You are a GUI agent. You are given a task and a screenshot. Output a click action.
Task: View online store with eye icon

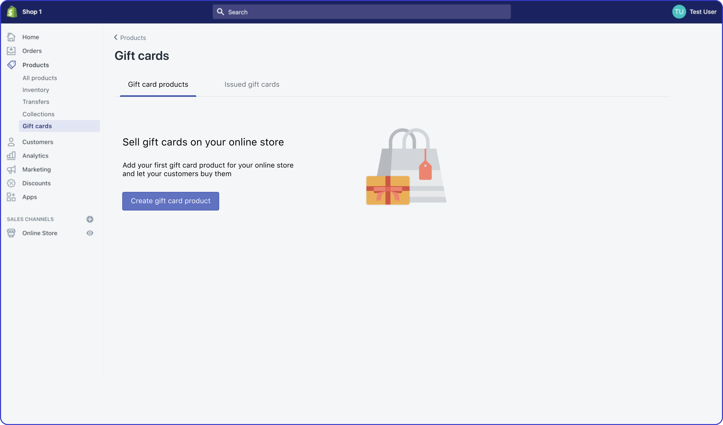click(90, 233)
